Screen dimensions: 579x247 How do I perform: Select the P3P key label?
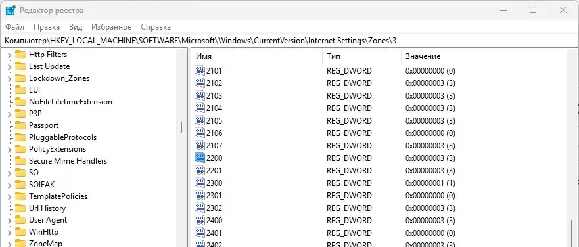click(x=35, y=114)
